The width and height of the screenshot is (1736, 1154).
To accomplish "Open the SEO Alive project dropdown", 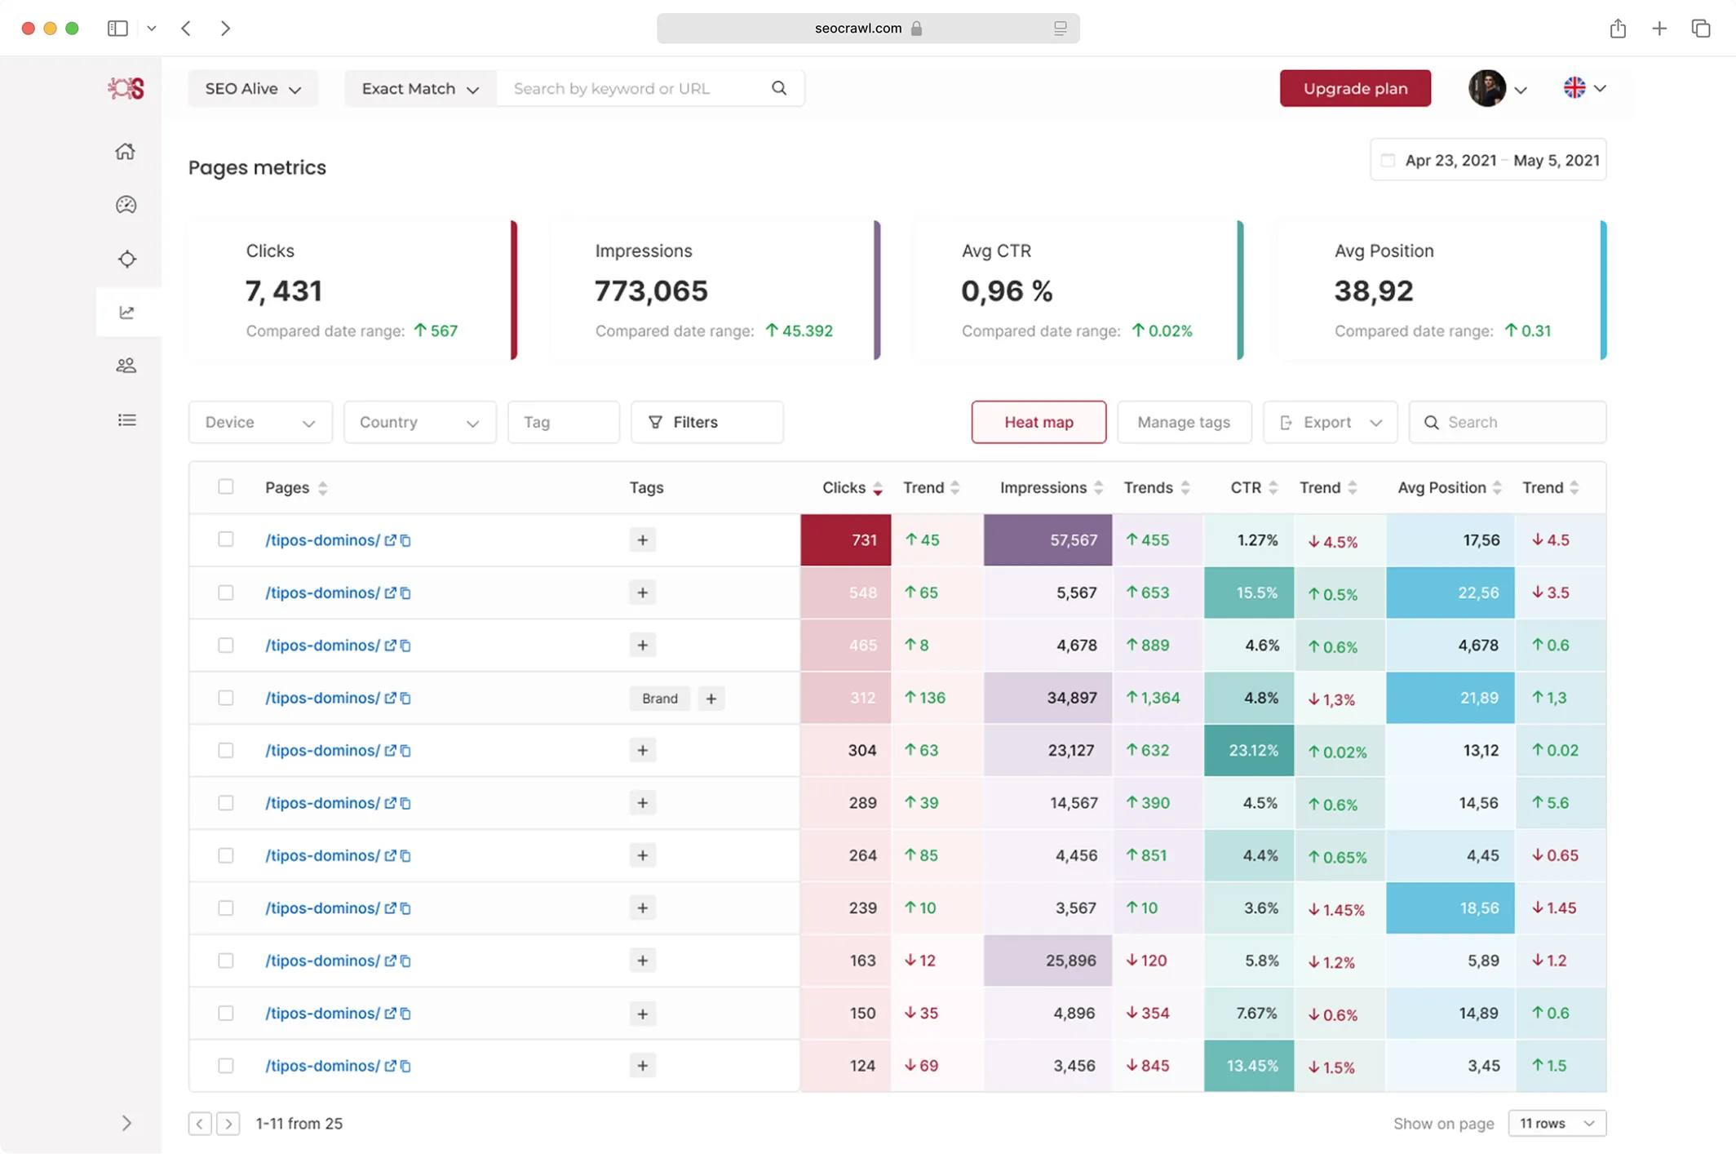I will tap(253, 88).
